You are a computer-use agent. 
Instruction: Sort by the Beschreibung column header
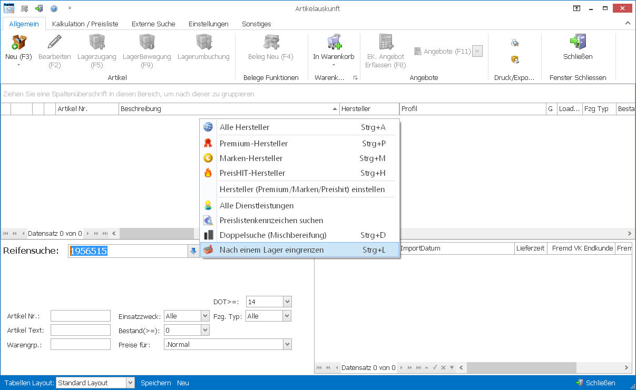tap(229, 109)
